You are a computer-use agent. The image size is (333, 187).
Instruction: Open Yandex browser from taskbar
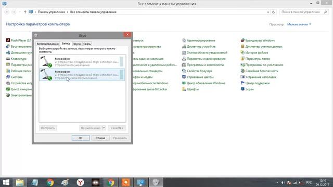80,182
